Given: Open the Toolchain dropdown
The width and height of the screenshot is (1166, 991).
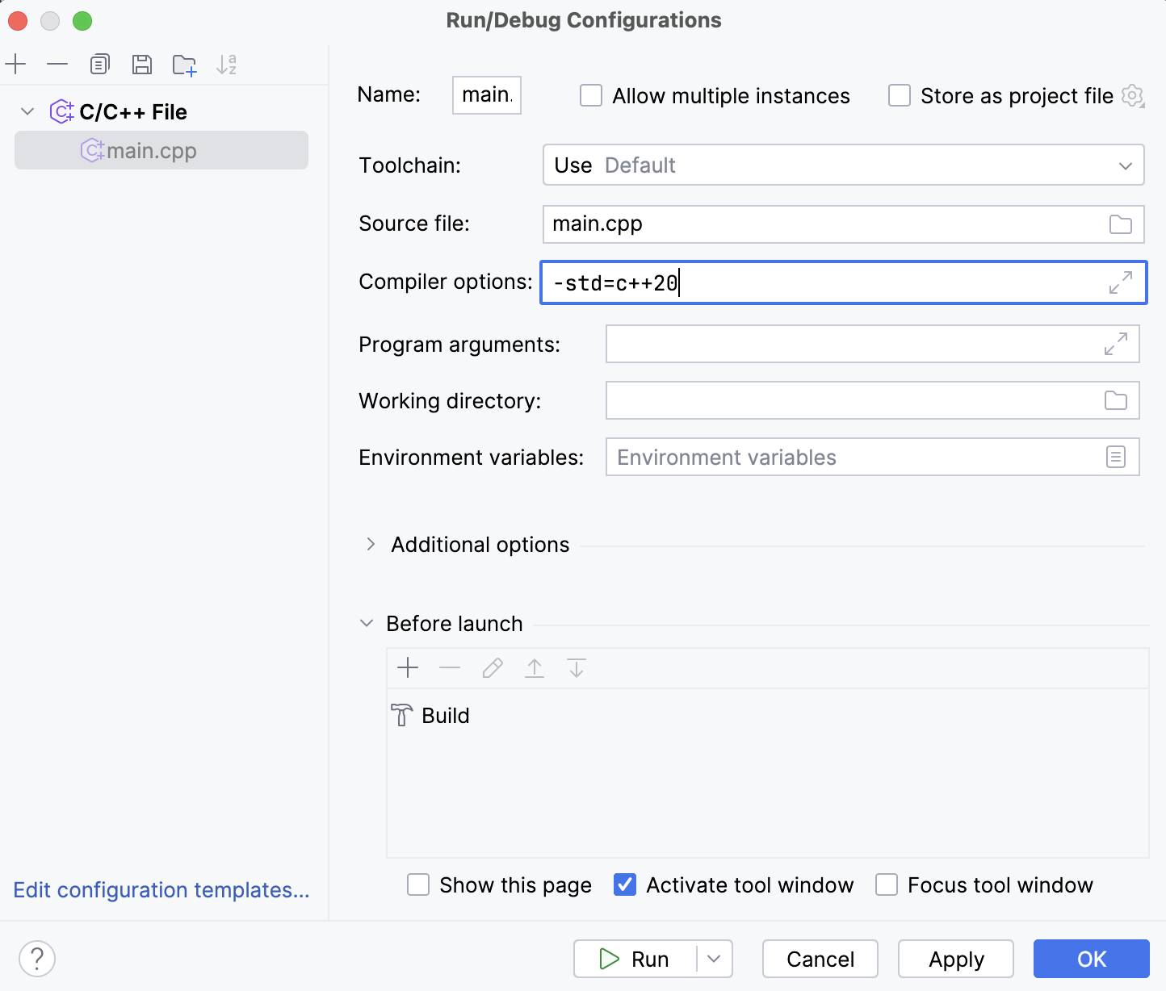Looking at the screenshot, I should [1126, 165].
